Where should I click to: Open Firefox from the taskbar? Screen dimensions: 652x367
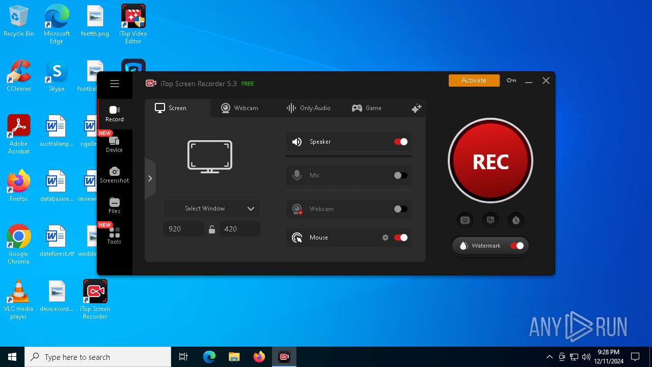coord(259,357)
